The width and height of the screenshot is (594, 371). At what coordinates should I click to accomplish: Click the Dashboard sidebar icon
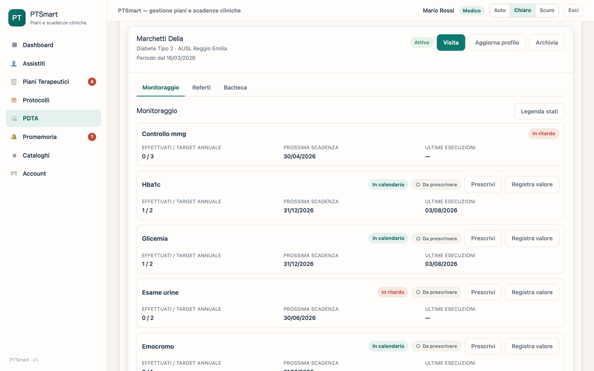[x=14, y=45]
